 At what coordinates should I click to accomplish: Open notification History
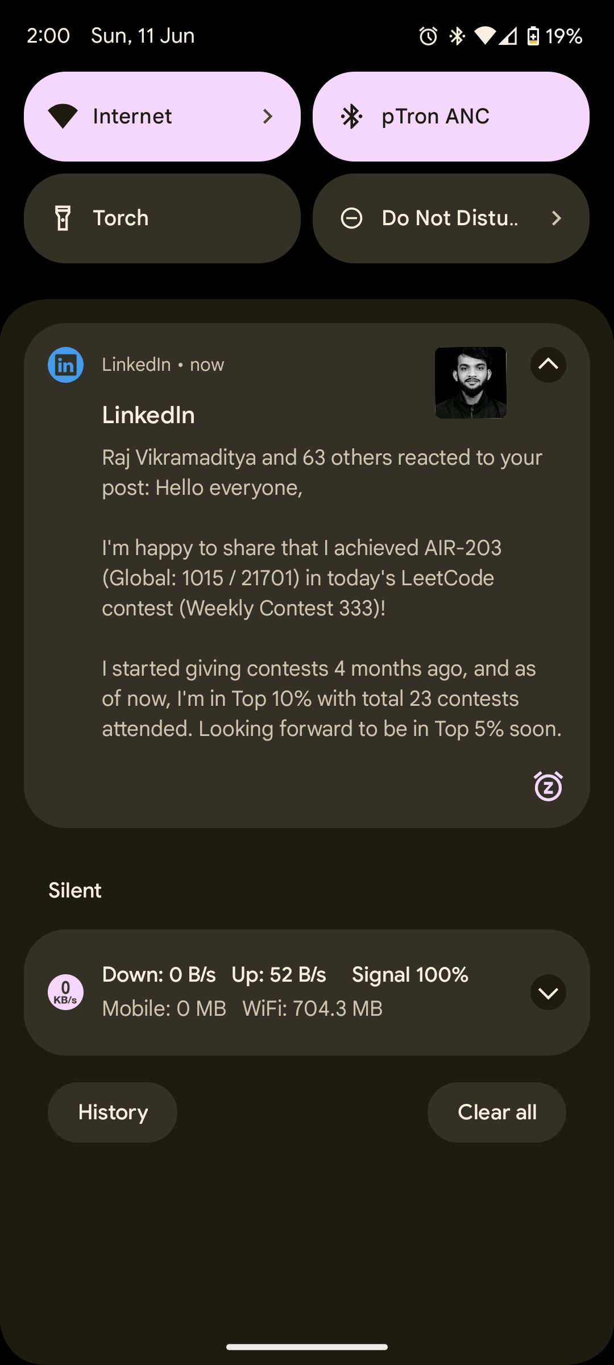coord(113,1112)
